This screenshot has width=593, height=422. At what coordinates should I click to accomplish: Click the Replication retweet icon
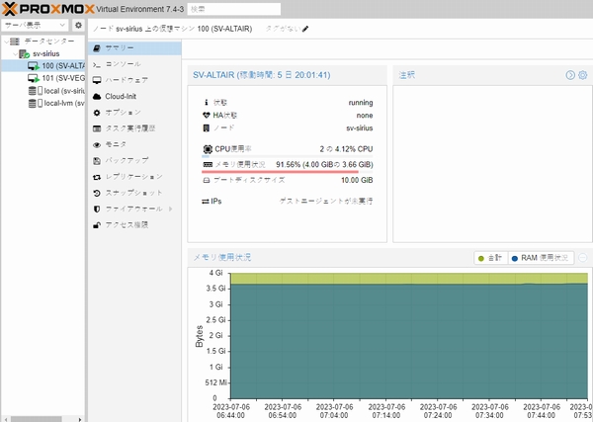97,177
